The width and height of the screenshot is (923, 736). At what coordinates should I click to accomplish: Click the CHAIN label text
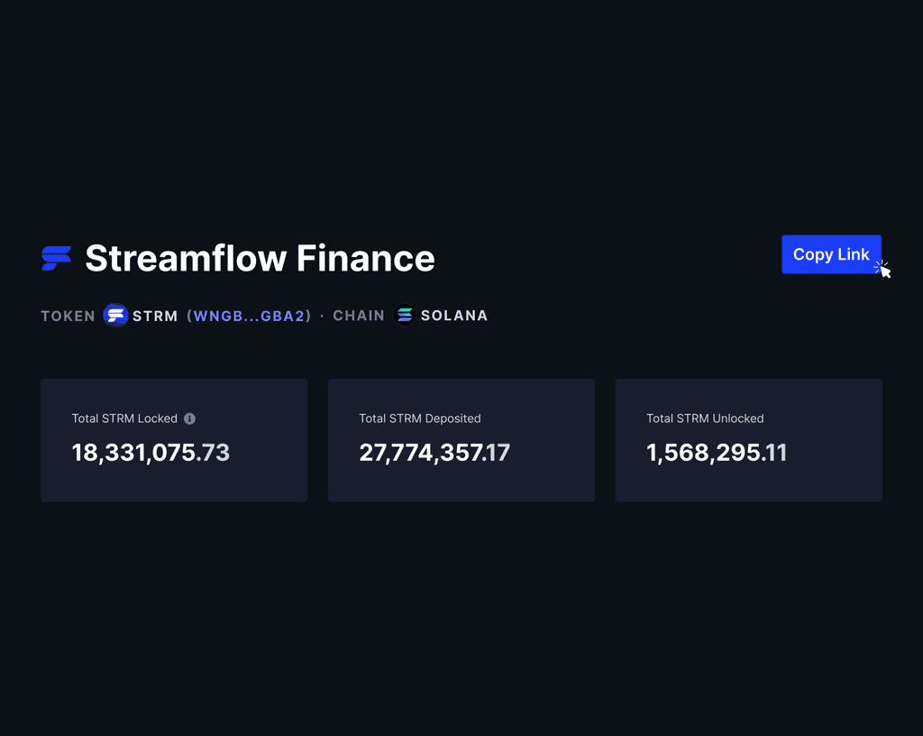pyautogui.click(x=359, y=315)
